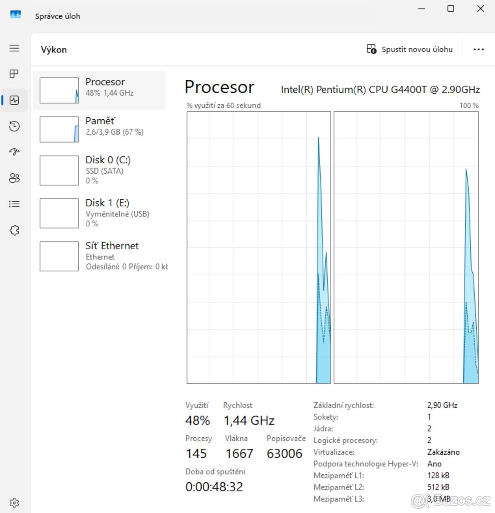The height and width of the screenshot is (513, 495).
Task: Open the hamburger navigation menu
Action: [x=15, y=48]
